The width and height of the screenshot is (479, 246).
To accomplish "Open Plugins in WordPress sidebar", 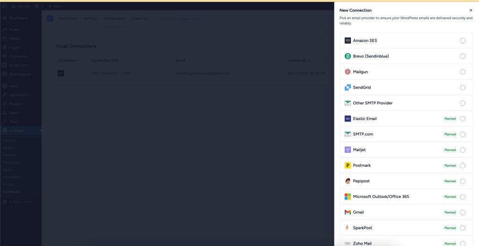I will pos(15,104).
